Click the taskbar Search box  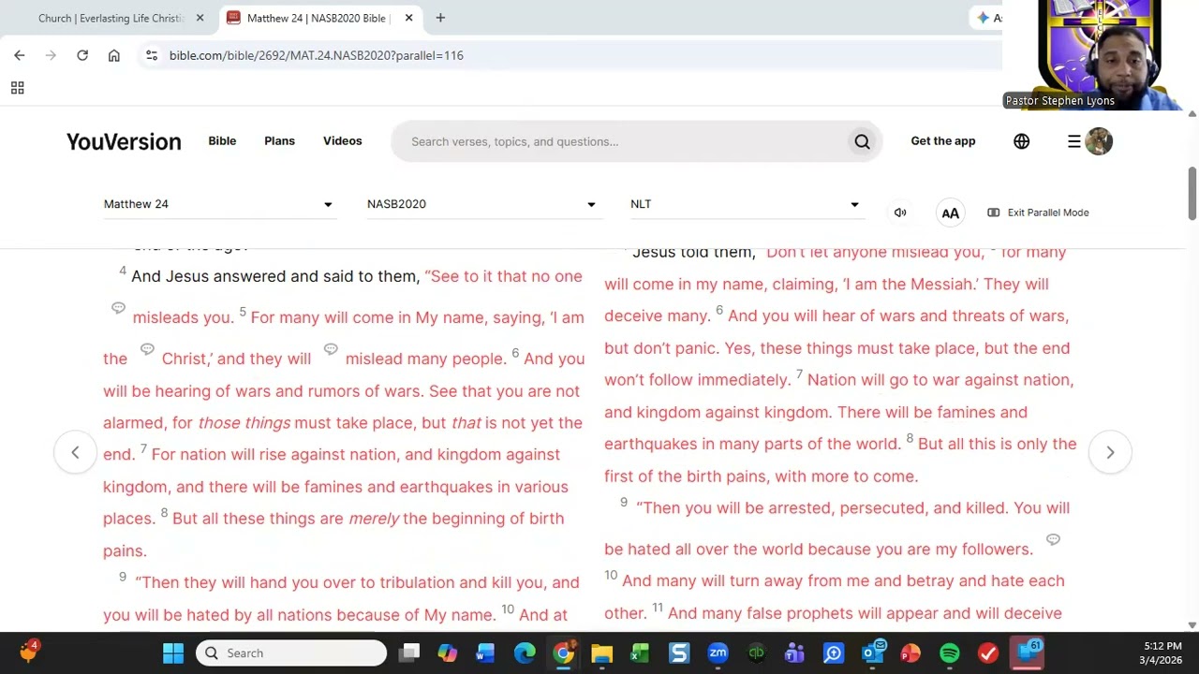(290, 652)
